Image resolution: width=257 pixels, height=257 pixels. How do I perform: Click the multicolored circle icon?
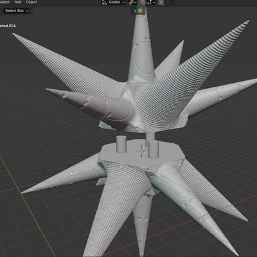pos(140,11)
